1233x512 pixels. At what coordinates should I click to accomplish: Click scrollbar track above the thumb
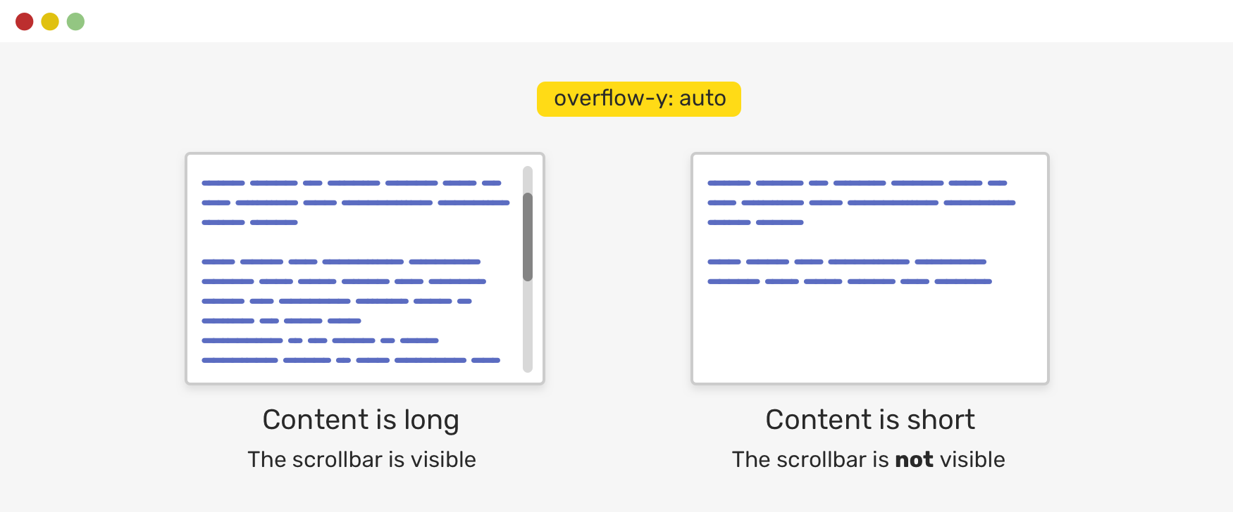pyautogui.click(x=528, y=179)
